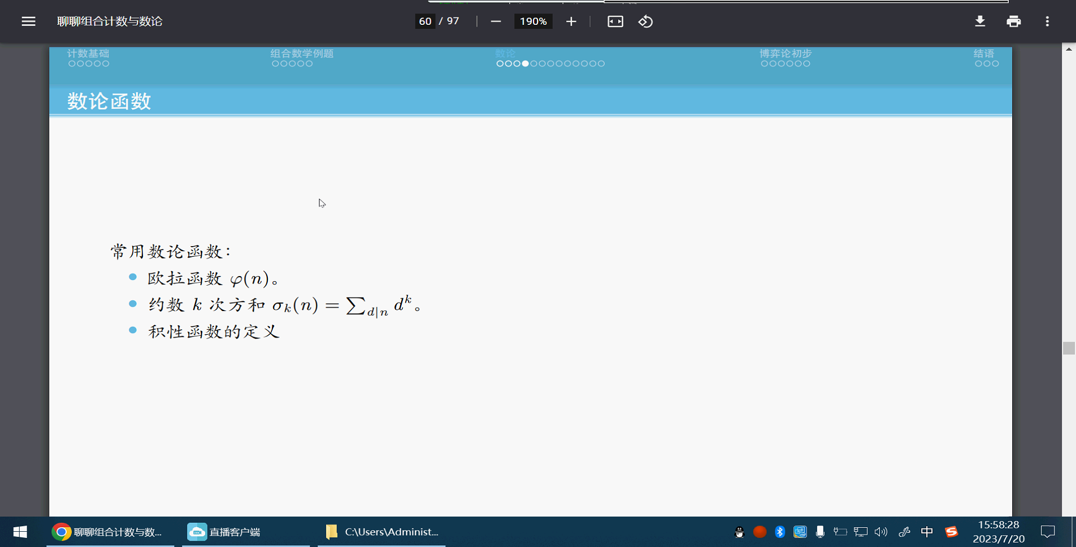Click the microphone tray icon
The height and width of the screenshot is (547, 1076).
820,532
